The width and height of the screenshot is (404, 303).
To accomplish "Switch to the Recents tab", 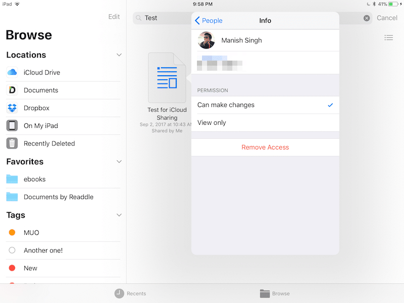I will coord(130,293).
